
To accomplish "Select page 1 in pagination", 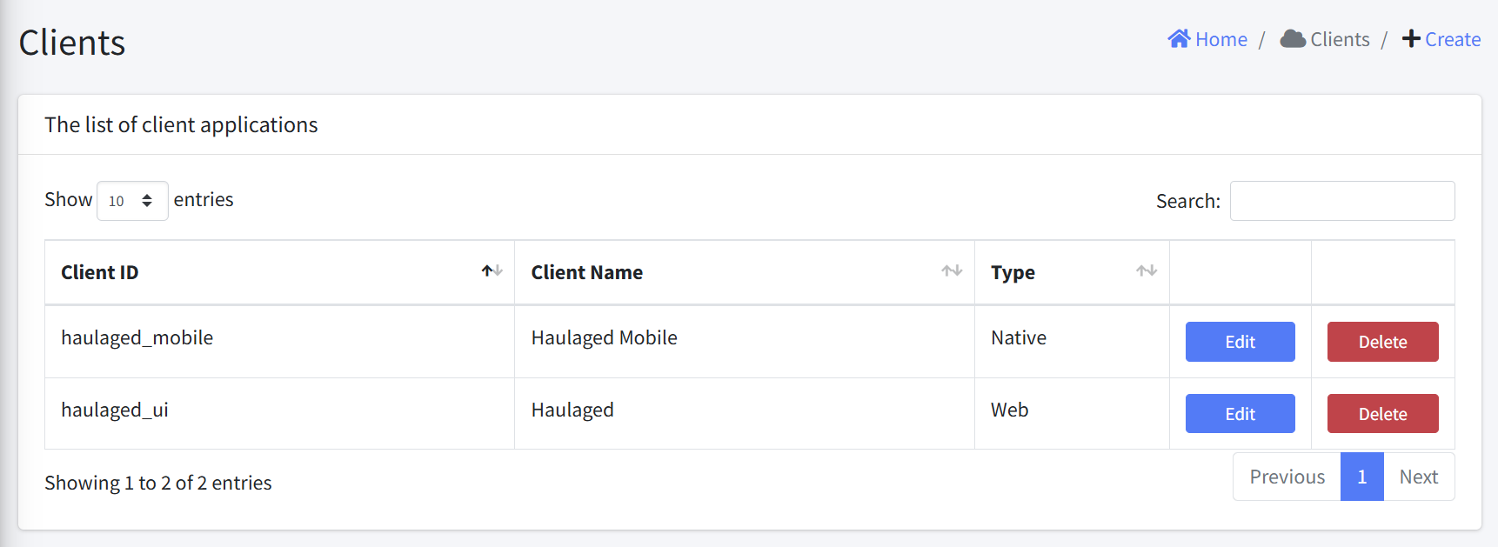I will (1362, 477).
